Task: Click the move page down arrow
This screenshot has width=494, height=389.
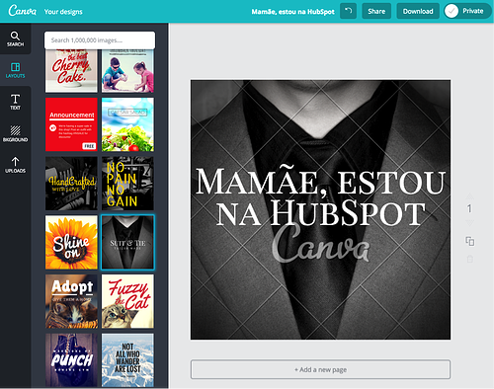Action: point(470,223)
